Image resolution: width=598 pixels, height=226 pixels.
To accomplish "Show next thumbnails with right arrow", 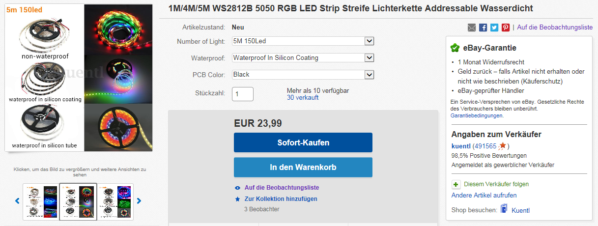I will click(x=139, y=201).
